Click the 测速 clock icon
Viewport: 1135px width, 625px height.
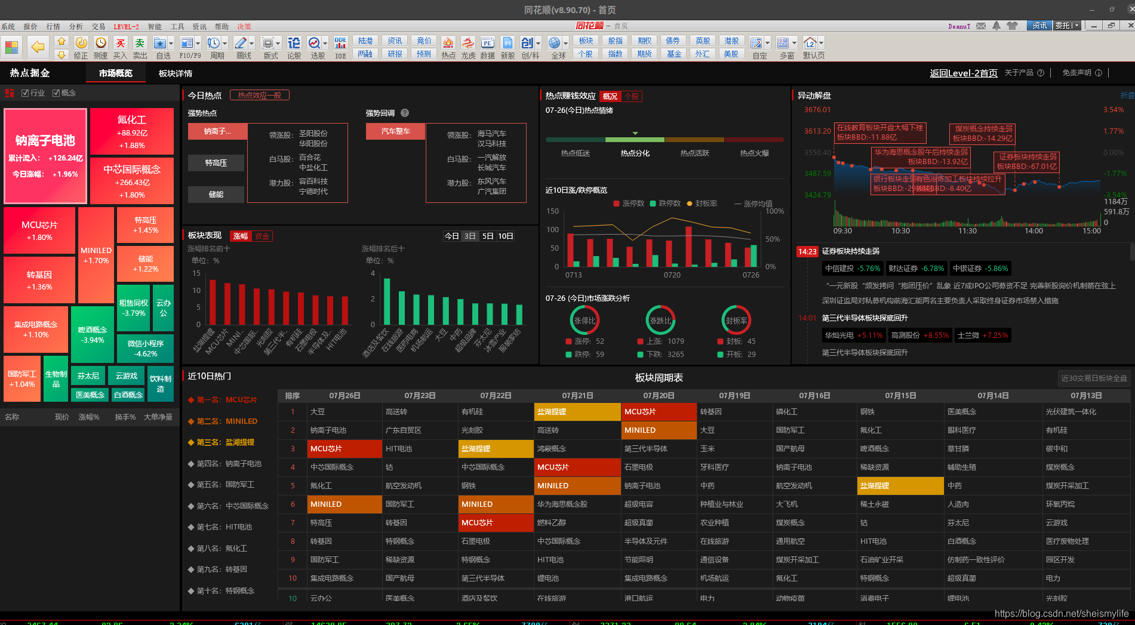pyautogui.click(x=101, y=42)
